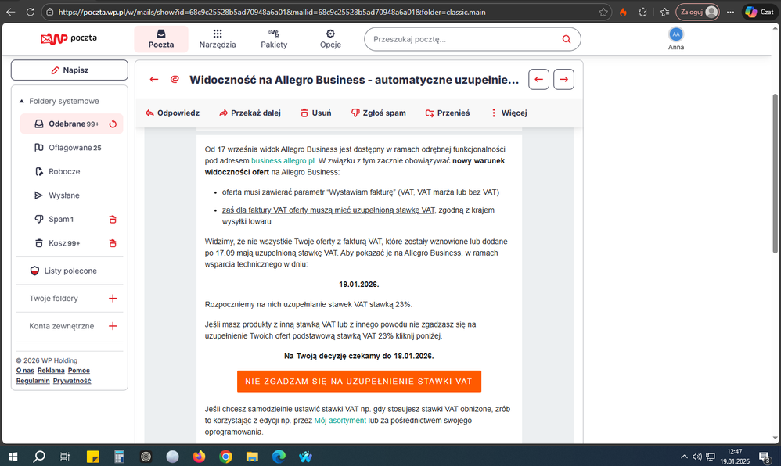Empty the Spam folder using trash icon
Screen dimensions: 781x466
(113, 220)
